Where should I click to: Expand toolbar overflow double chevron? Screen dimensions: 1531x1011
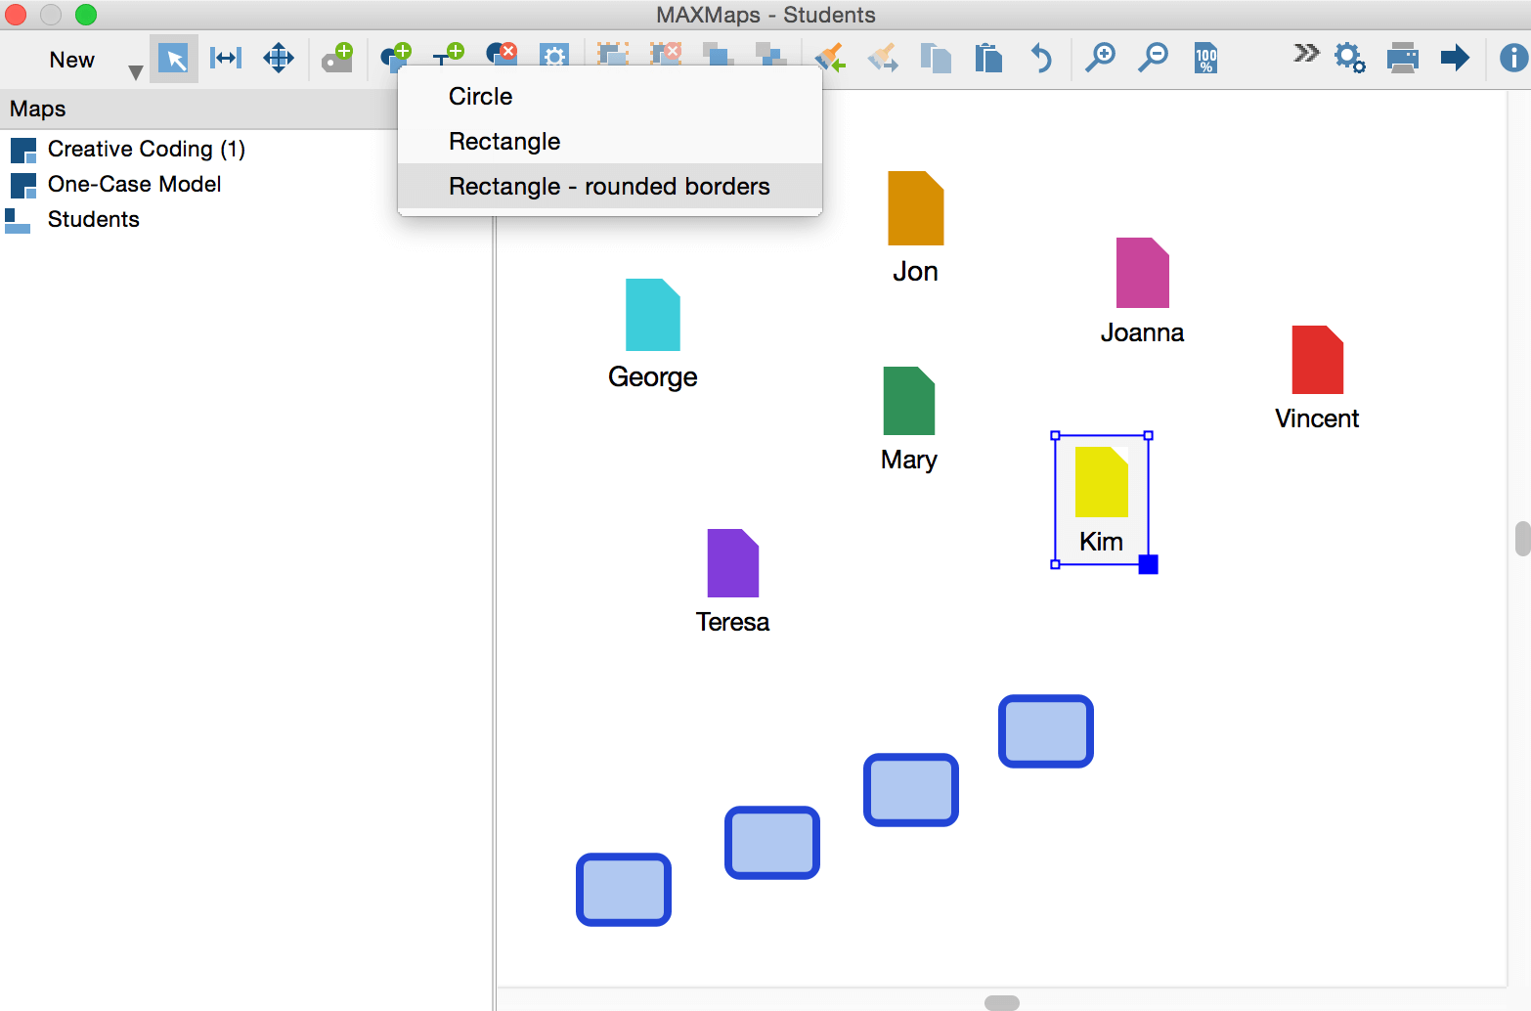[1306, 53]
